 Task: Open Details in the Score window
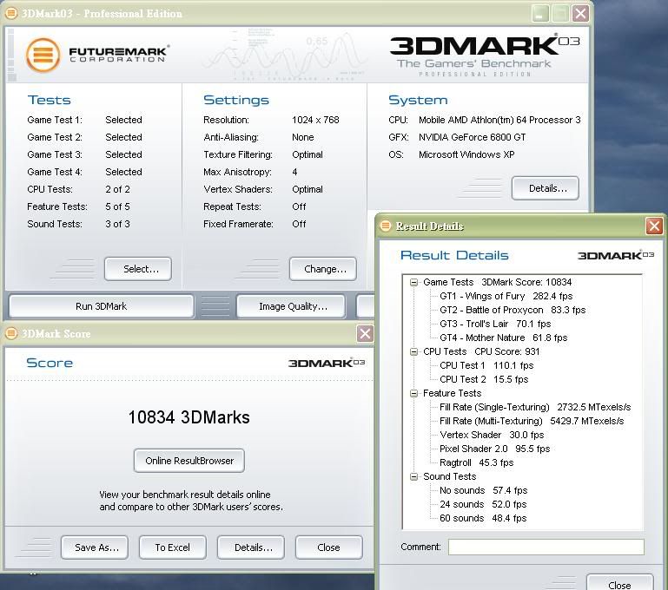[x=251, y=547]
